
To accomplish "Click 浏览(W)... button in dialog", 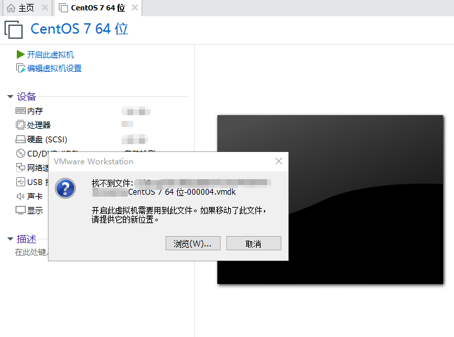I will point(193,243).
